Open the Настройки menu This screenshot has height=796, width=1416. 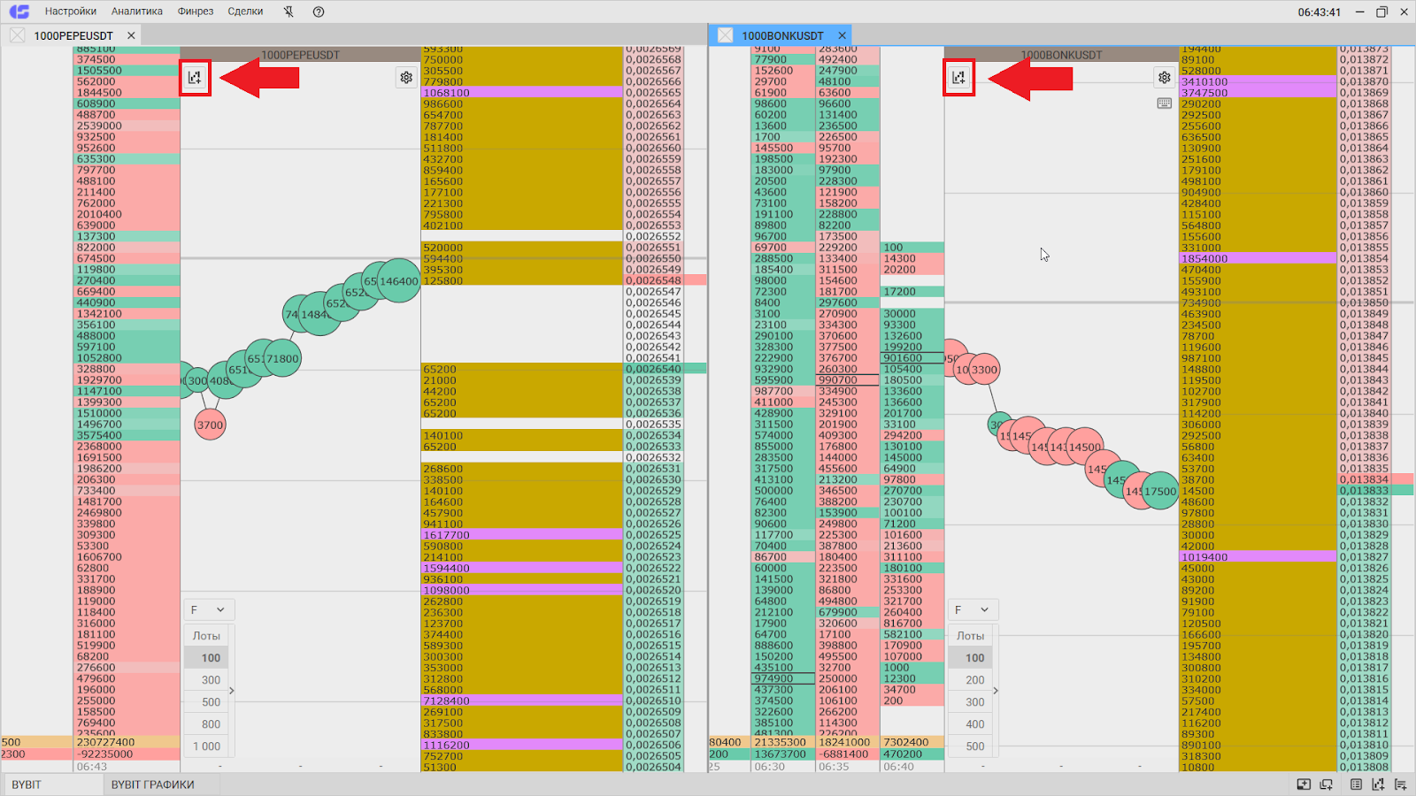71,11
